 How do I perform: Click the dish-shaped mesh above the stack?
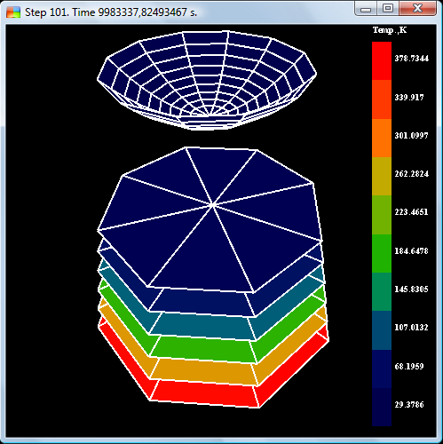[207, 80]
